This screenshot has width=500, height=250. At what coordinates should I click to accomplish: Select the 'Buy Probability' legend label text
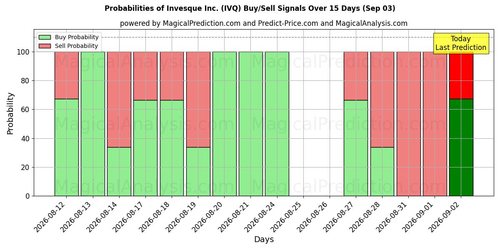coord(77,37)
